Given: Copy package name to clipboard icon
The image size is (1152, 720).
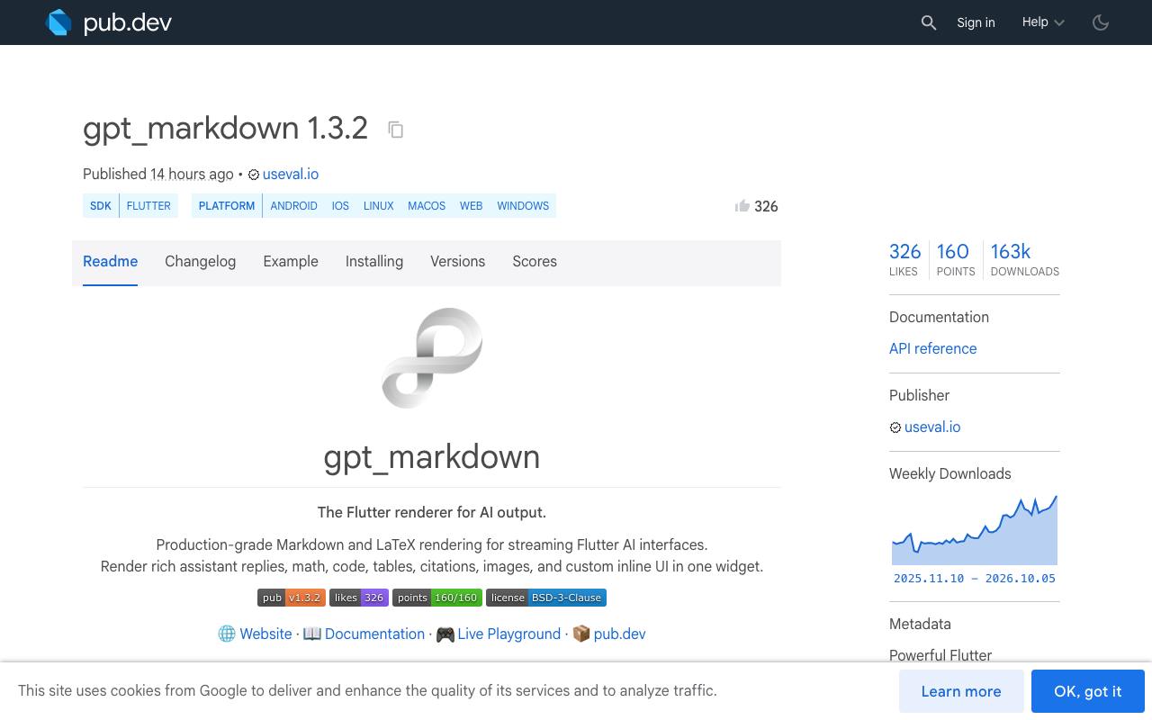Looking at the screenshot, I should click(395, 130).
